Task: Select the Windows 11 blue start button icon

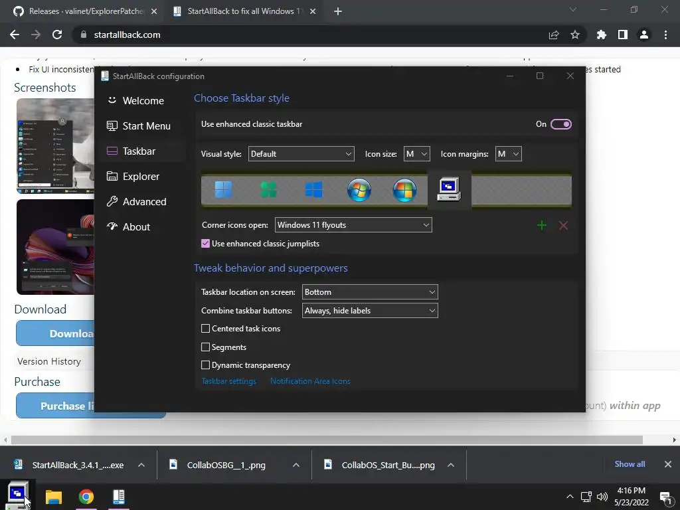Action: click(223, 190)
